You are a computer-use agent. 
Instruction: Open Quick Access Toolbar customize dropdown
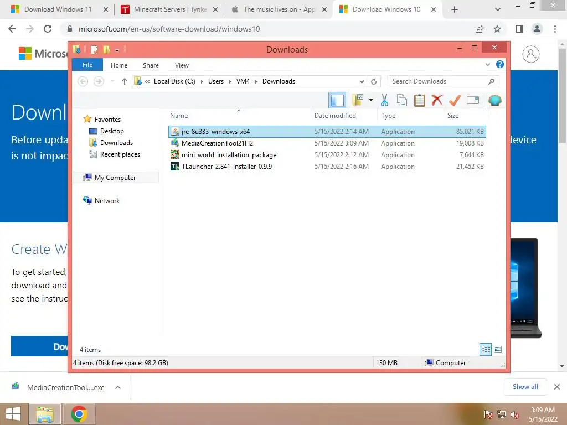click(117, 50)
